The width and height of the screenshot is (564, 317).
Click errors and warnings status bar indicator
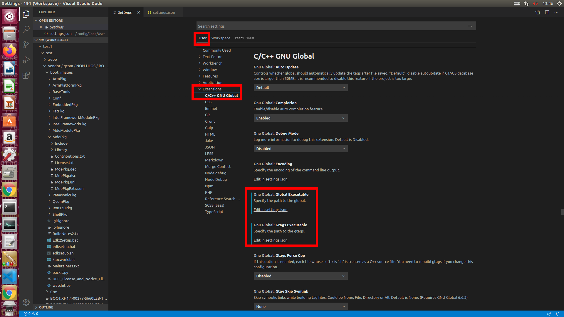pyautogui.click(x=31, y=313)
